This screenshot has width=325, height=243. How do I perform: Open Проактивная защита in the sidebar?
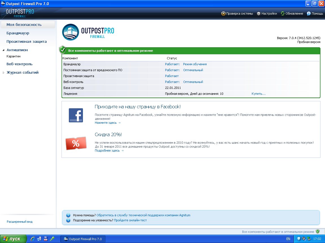coord(27,42)
